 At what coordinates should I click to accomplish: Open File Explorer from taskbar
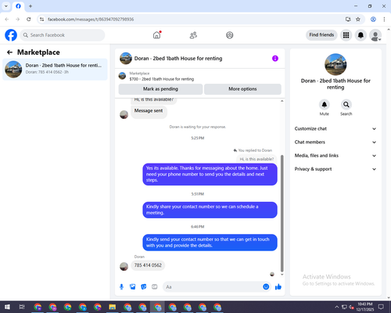pyautogui.click(x=113, y=307)
